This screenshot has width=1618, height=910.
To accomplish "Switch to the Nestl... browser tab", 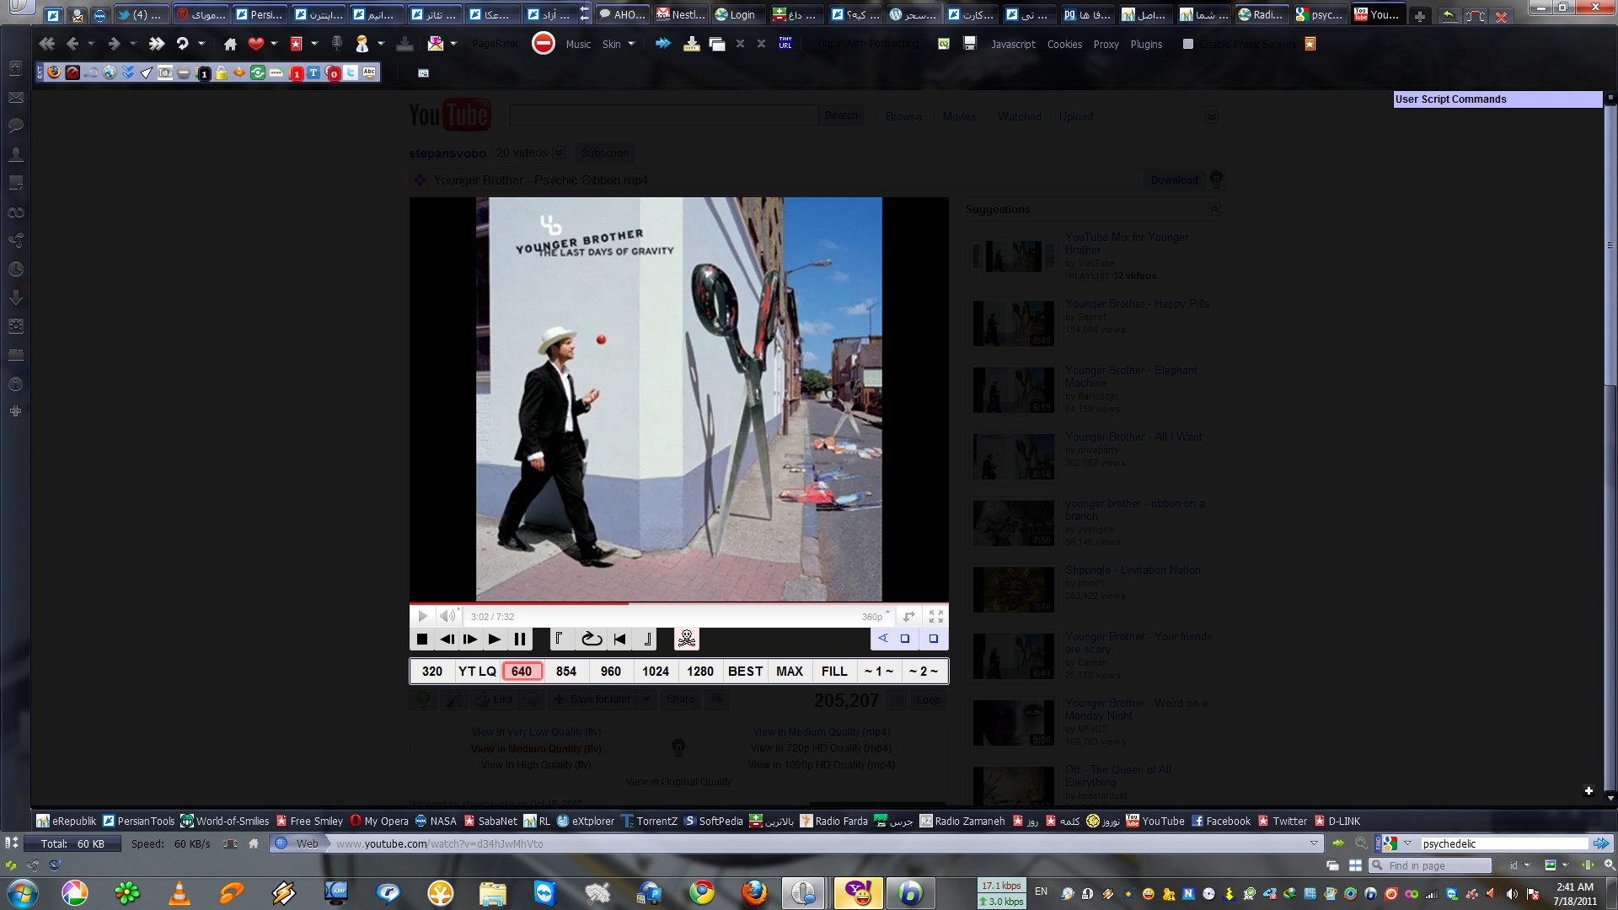I will (x=680, y=14).
